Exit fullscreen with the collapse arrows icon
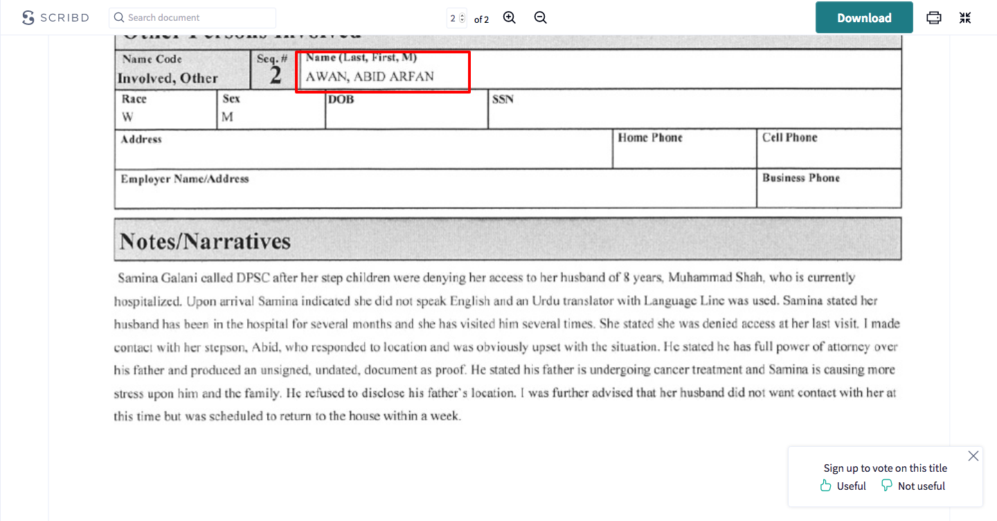This screenshot has width=997, height=521. (964, 17)
